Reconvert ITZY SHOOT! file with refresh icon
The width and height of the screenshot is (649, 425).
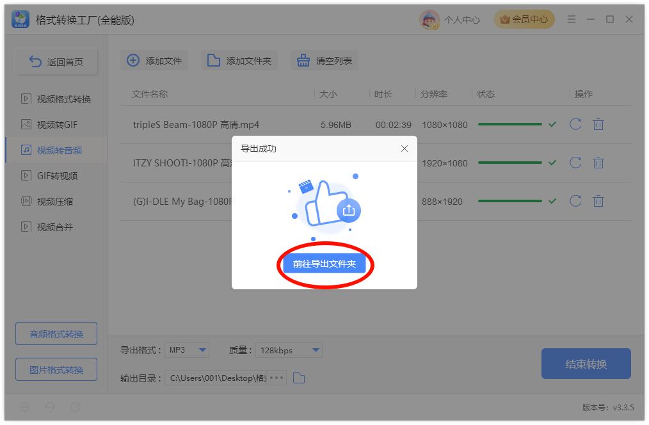[x=575, y=163]
